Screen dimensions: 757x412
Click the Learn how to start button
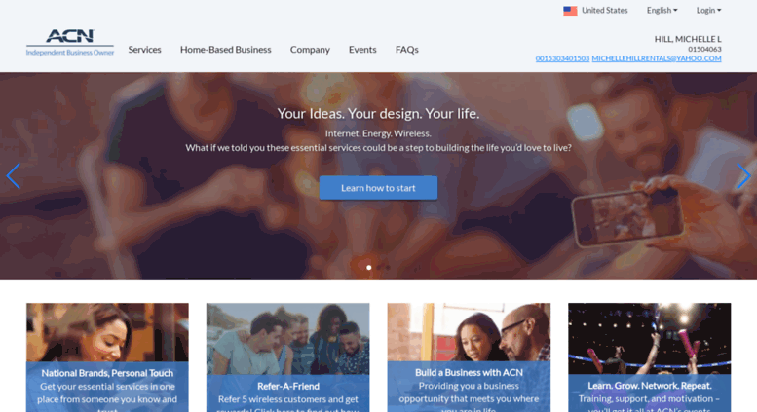pos(378,188)
